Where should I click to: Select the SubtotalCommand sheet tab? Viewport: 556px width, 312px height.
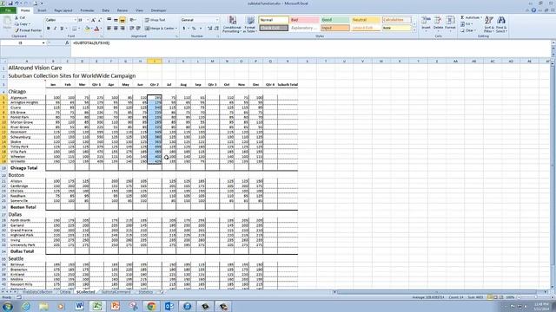pos(116,292)
